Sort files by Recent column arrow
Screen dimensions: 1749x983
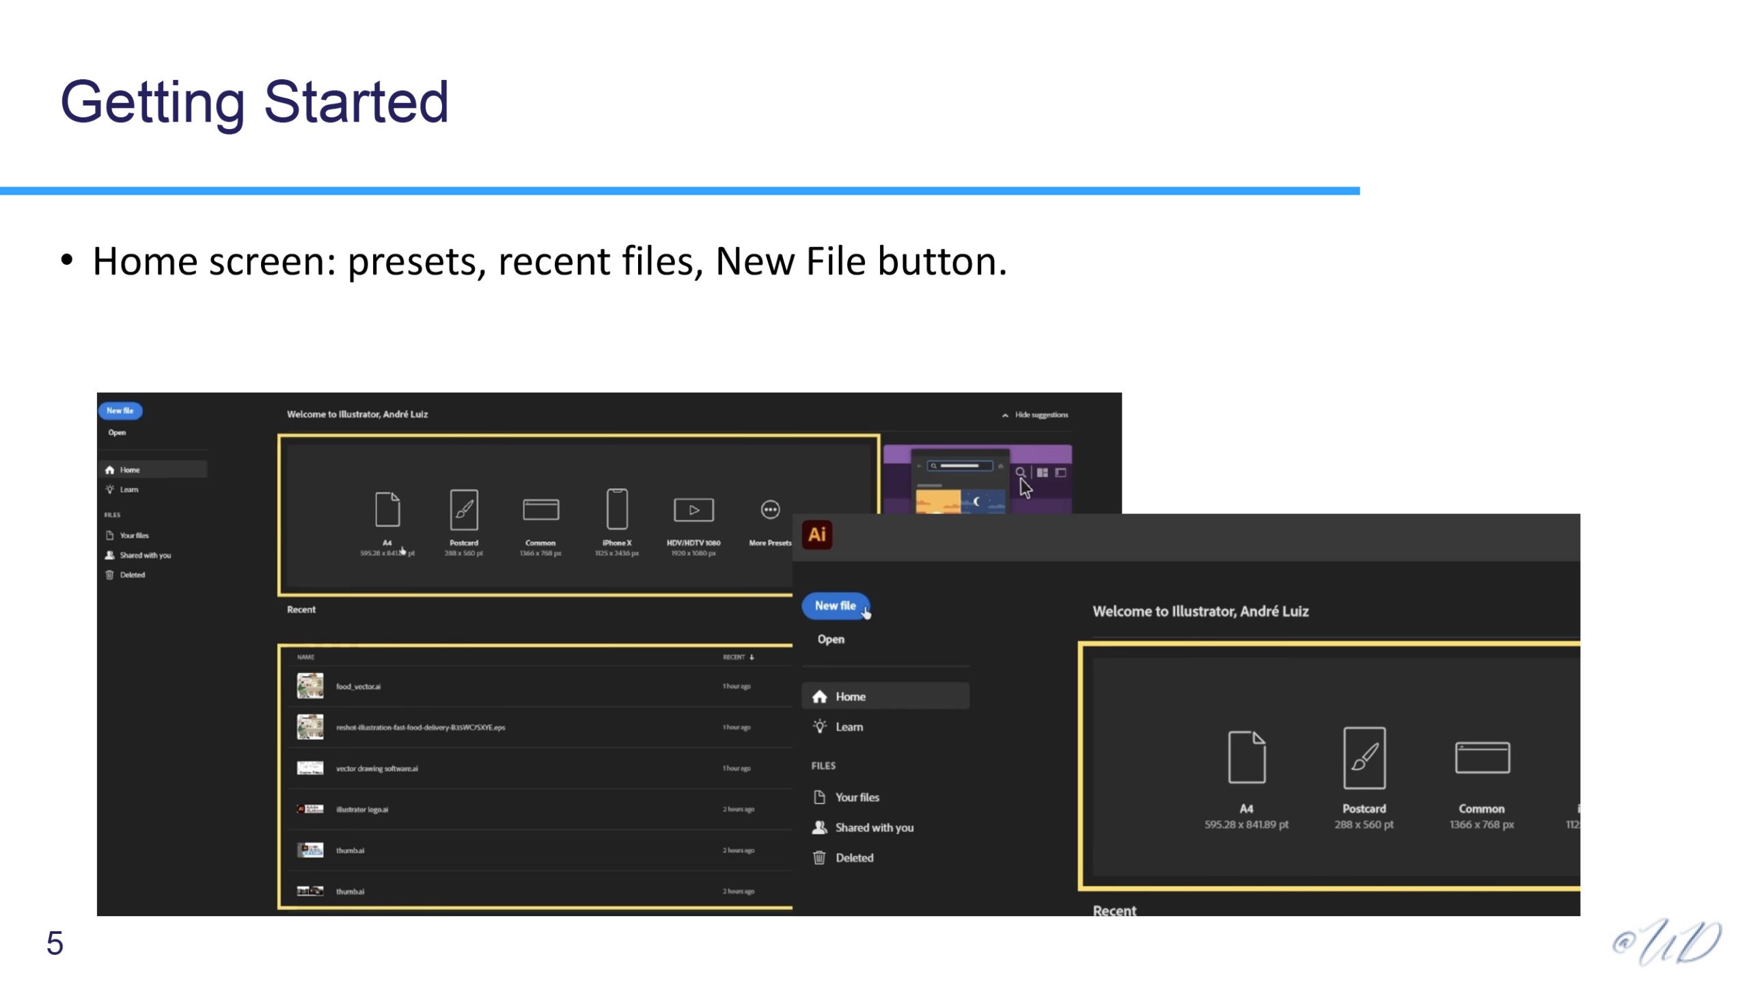click(752, 657)
